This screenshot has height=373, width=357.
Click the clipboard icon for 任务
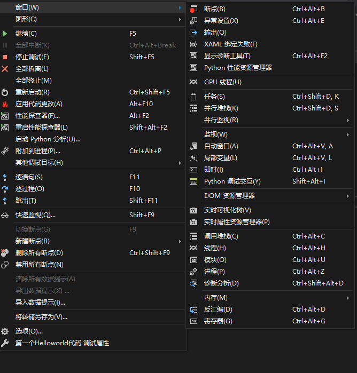[193, 97]
